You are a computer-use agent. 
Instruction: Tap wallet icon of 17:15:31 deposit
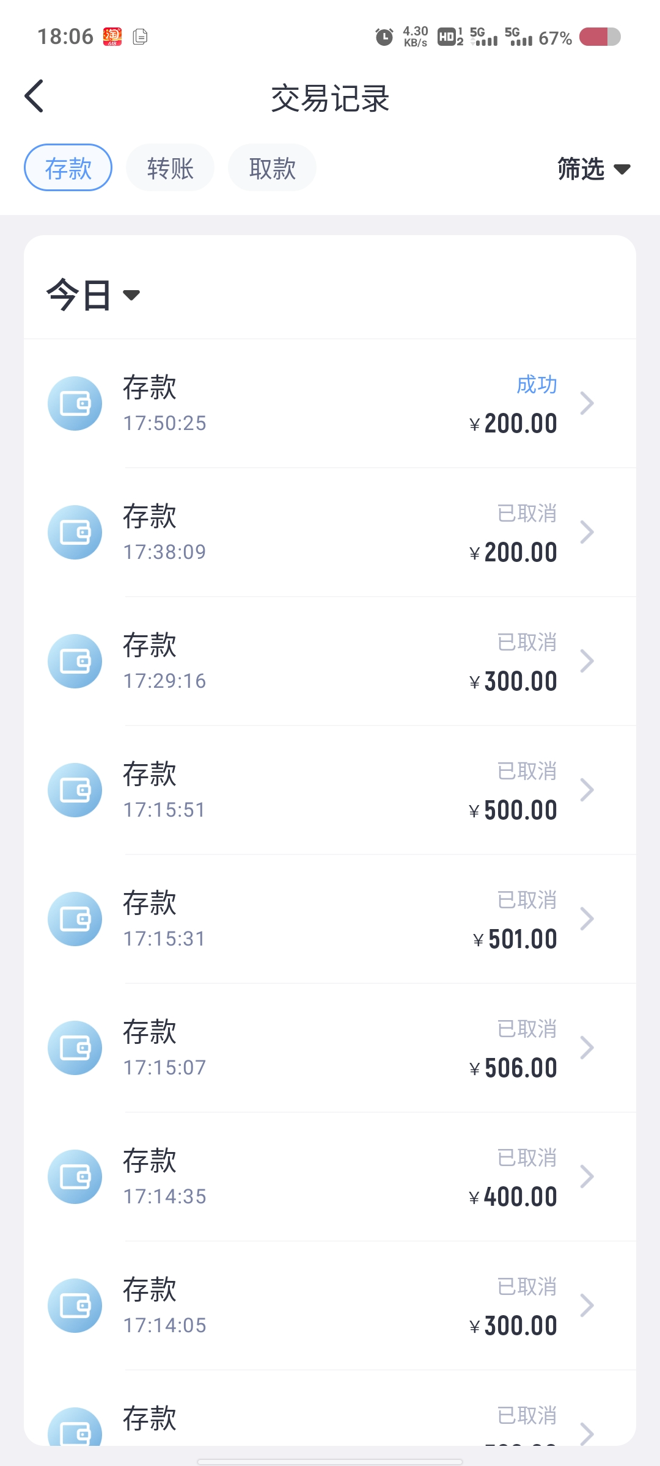tap(75, 919)
